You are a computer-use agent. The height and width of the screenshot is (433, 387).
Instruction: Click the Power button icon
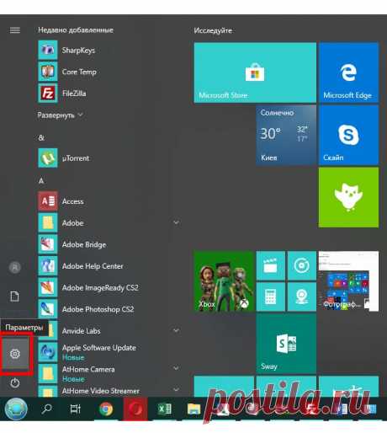point(15,382)
